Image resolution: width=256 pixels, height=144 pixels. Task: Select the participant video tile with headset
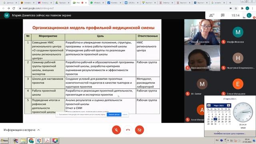(202, 58)
